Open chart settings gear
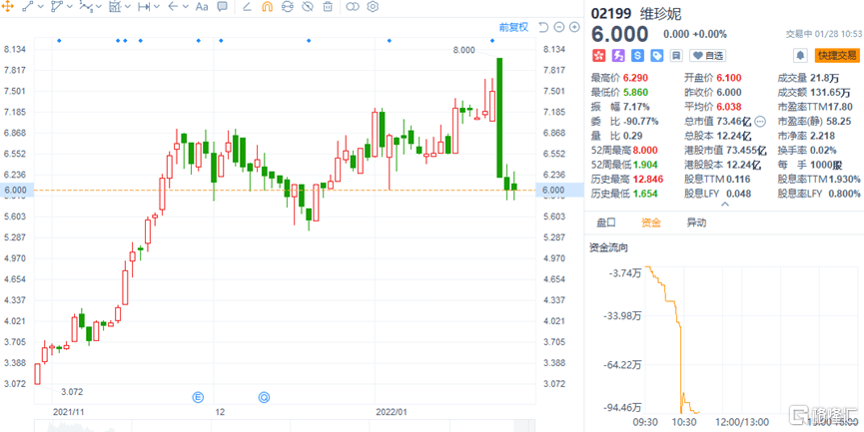Screen dimensions: 864x432 (x=373, y=7)
